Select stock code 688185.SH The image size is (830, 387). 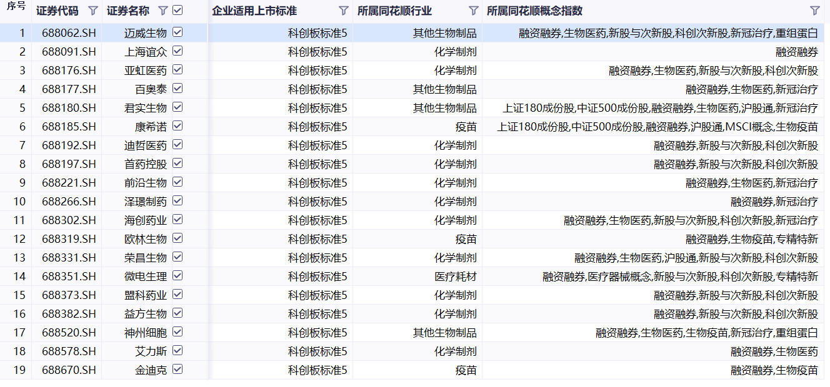coord(69,127)
